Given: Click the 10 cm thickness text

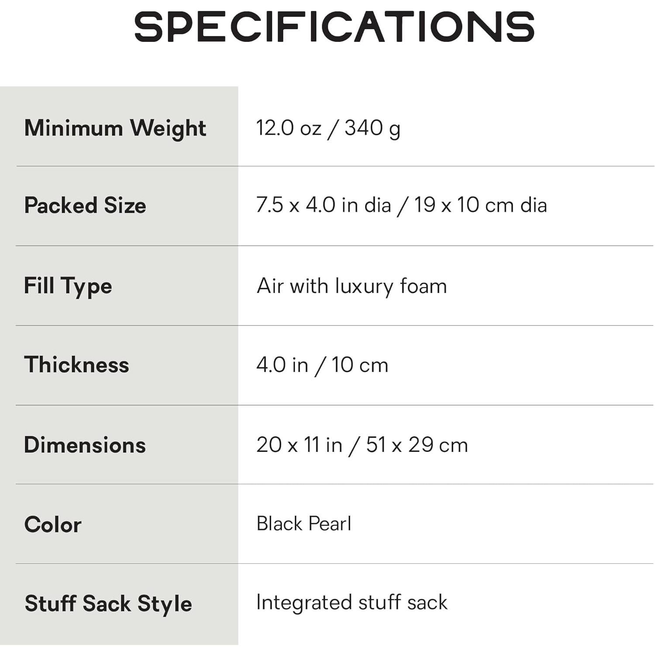Looking at the screenshot, I should [359, 365].
